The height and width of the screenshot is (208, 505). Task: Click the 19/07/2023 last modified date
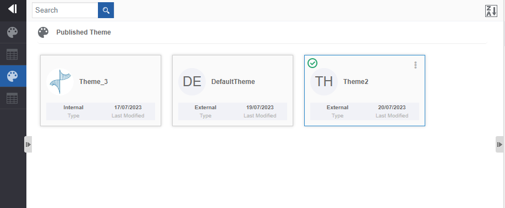coord(260,108)
